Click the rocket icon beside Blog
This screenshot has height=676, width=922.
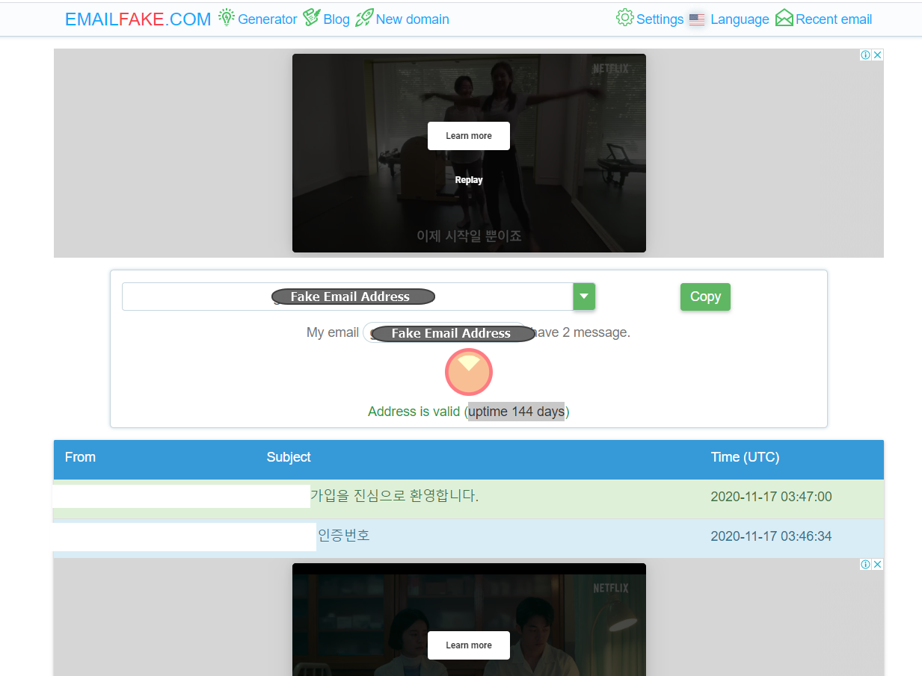coord(311,18)
